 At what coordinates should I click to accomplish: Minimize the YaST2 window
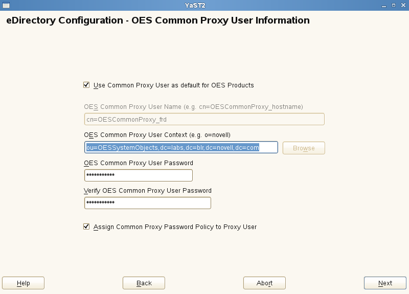384,5
